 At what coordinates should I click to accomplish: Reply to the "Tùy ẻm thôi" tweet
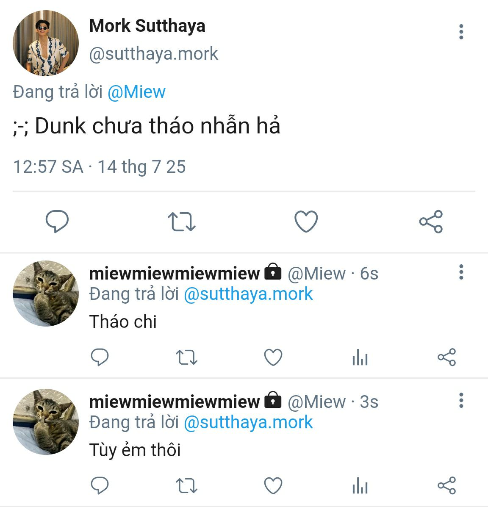click(100, 485)
